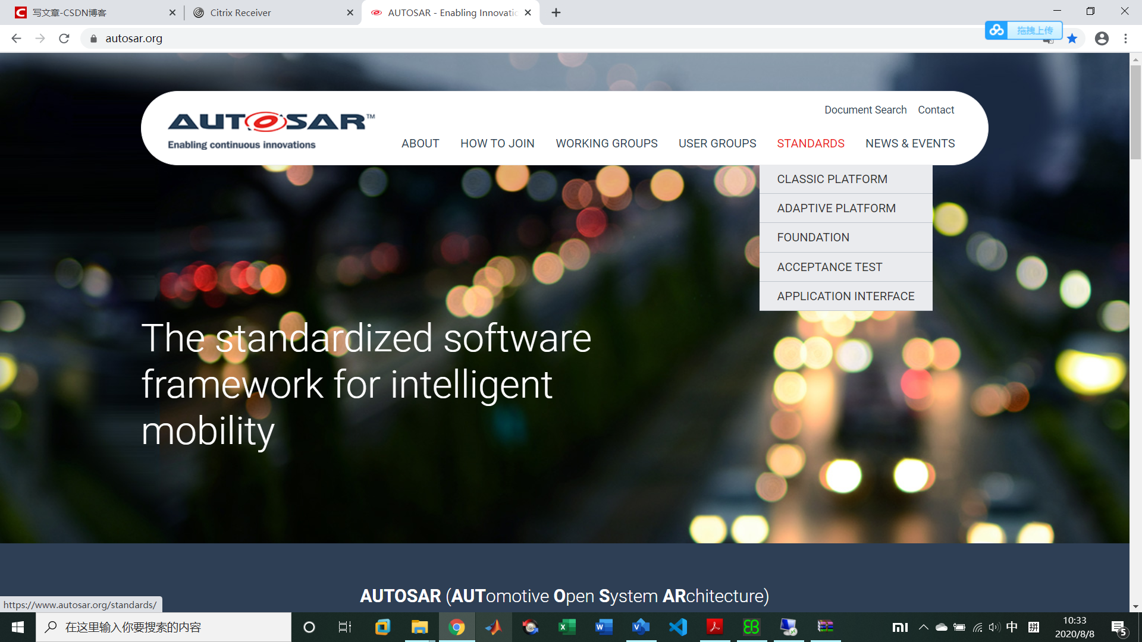Select ADAPTIVE PLATFORM from the Standards dropdown

point(836,207)
